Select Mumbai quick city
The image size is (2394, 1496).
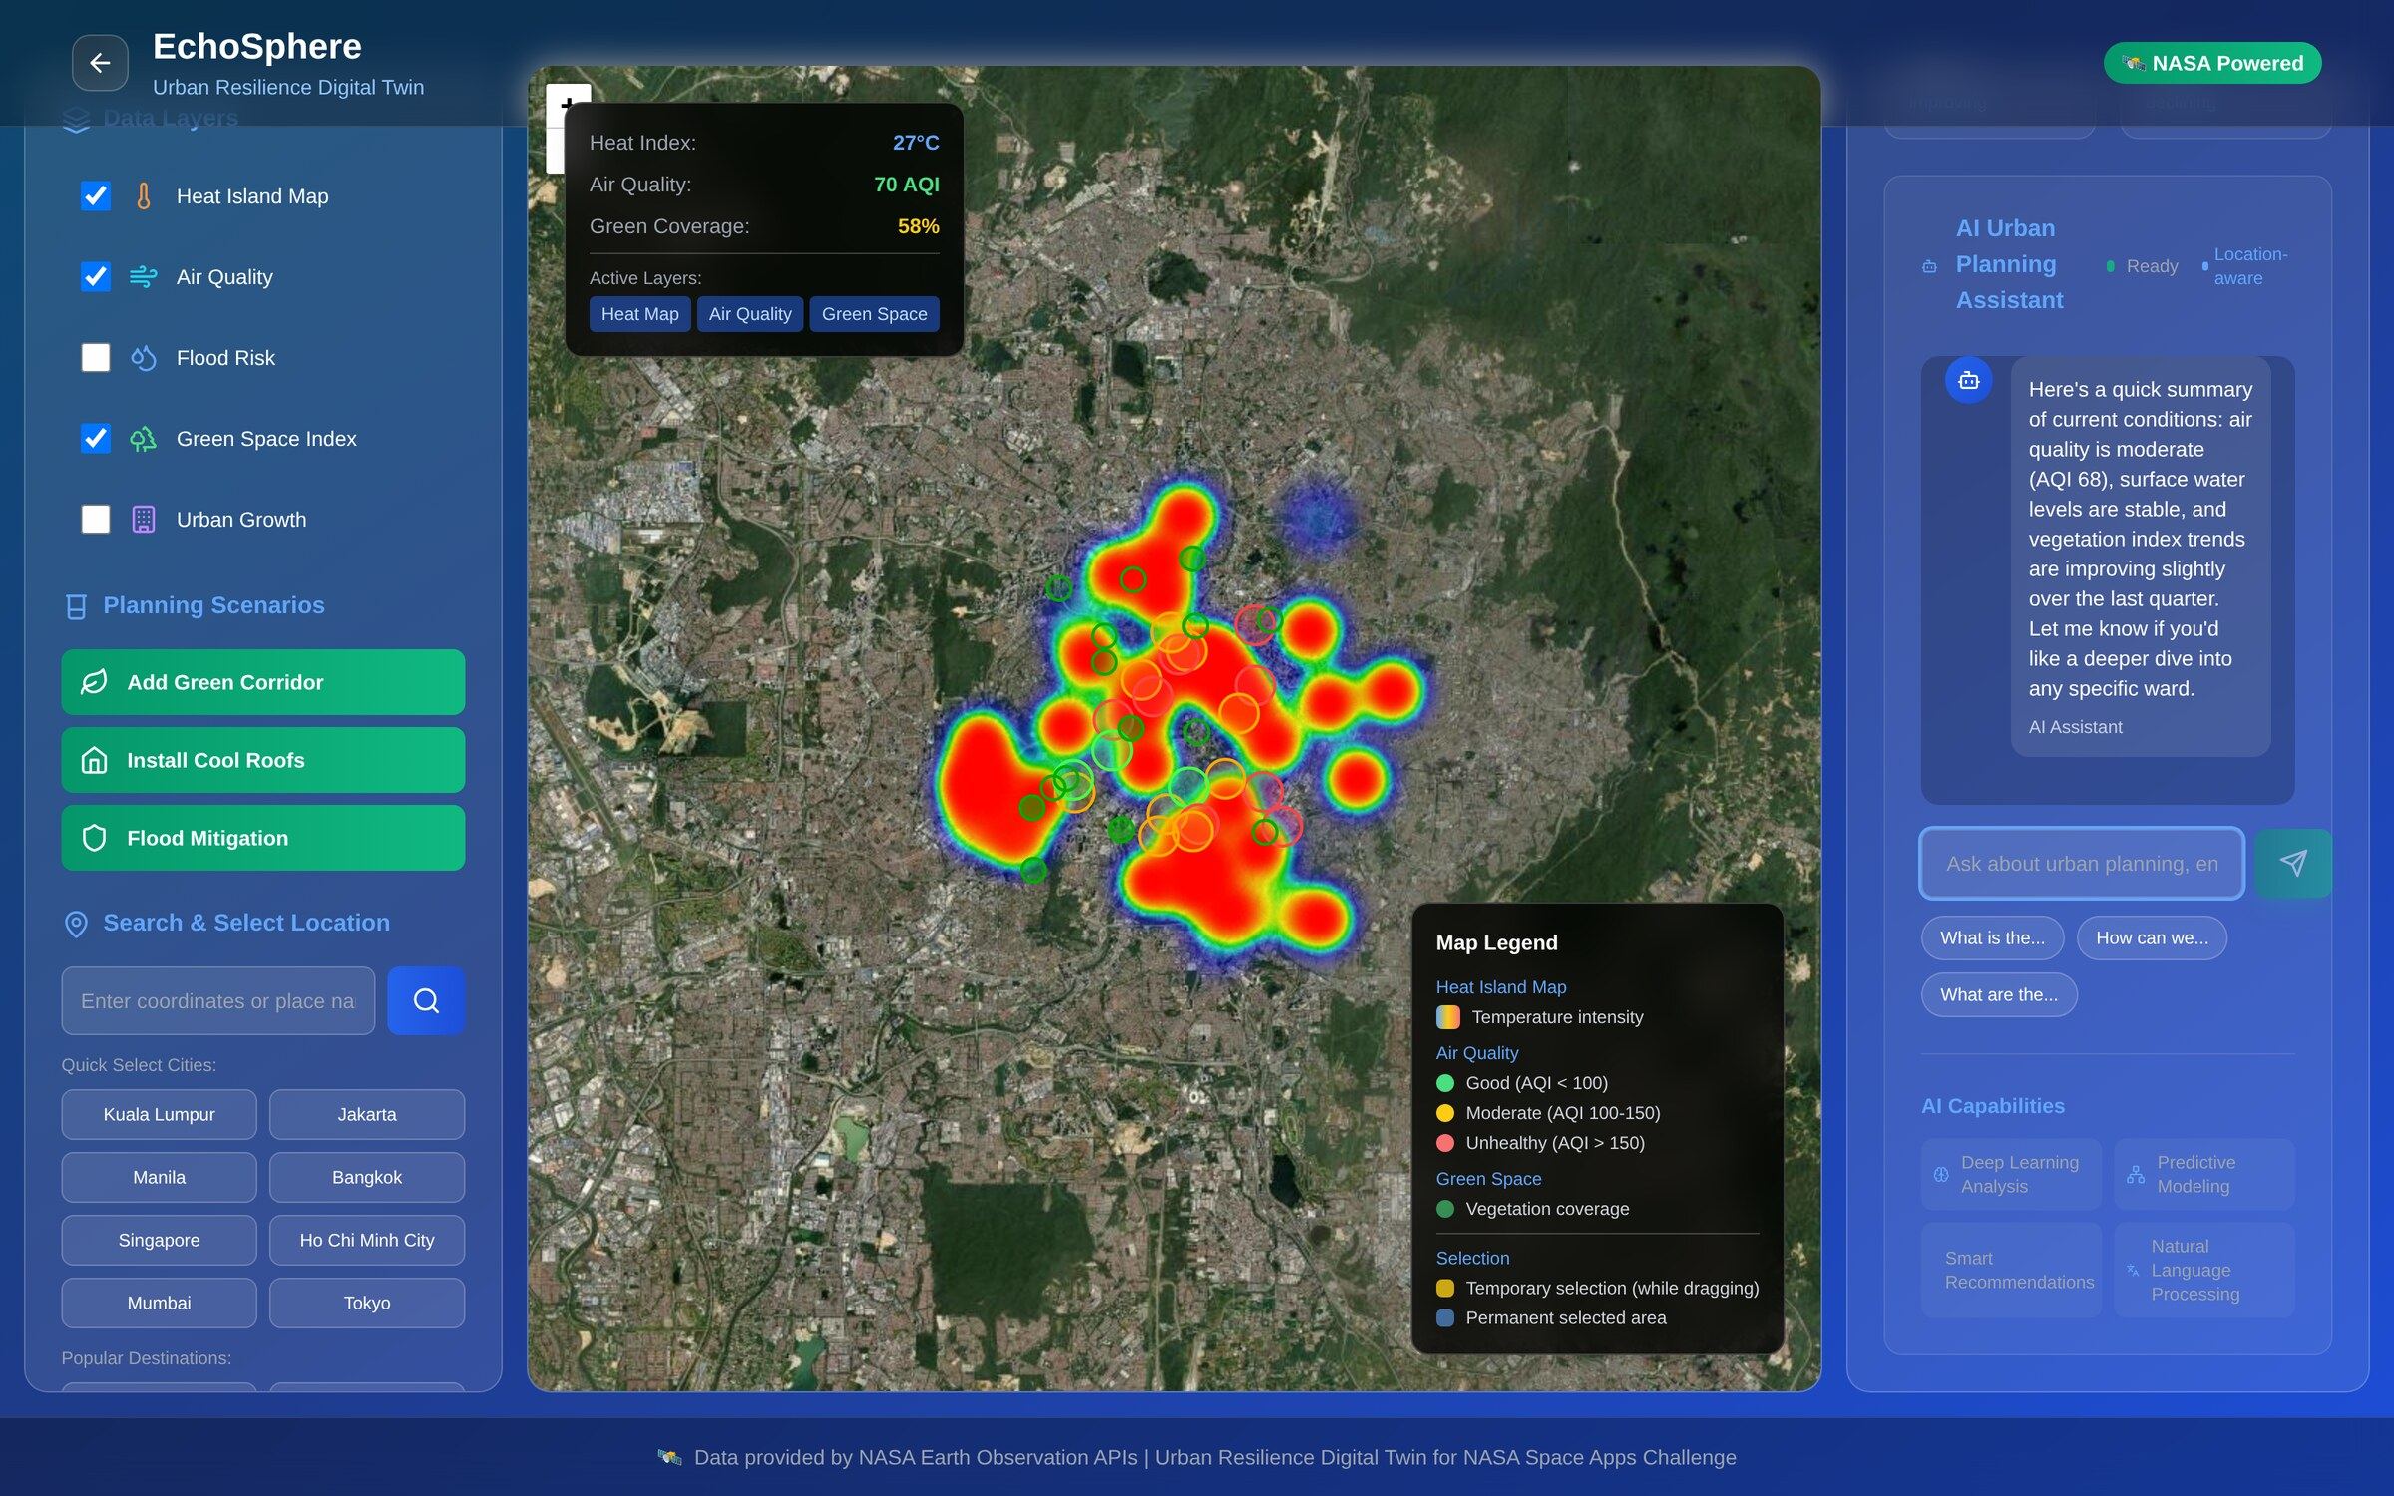click(159, 1303)
